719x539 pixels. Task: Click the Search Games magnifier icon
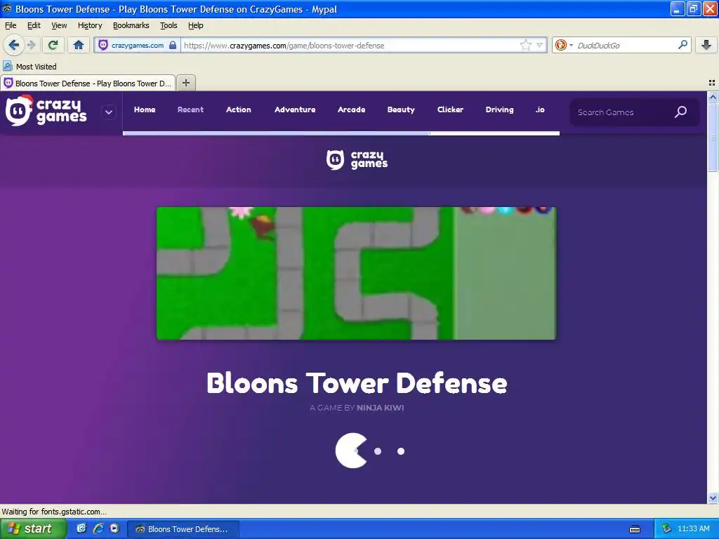(681, 112)
